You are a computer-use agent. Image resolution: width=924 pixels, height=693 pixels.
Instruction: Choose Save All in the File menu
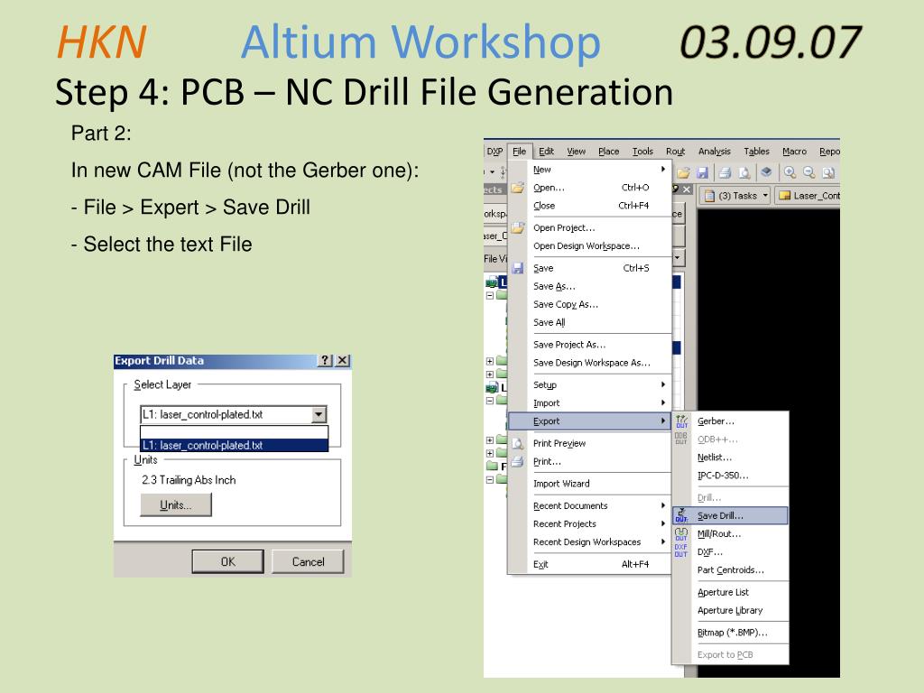point(589,322)
